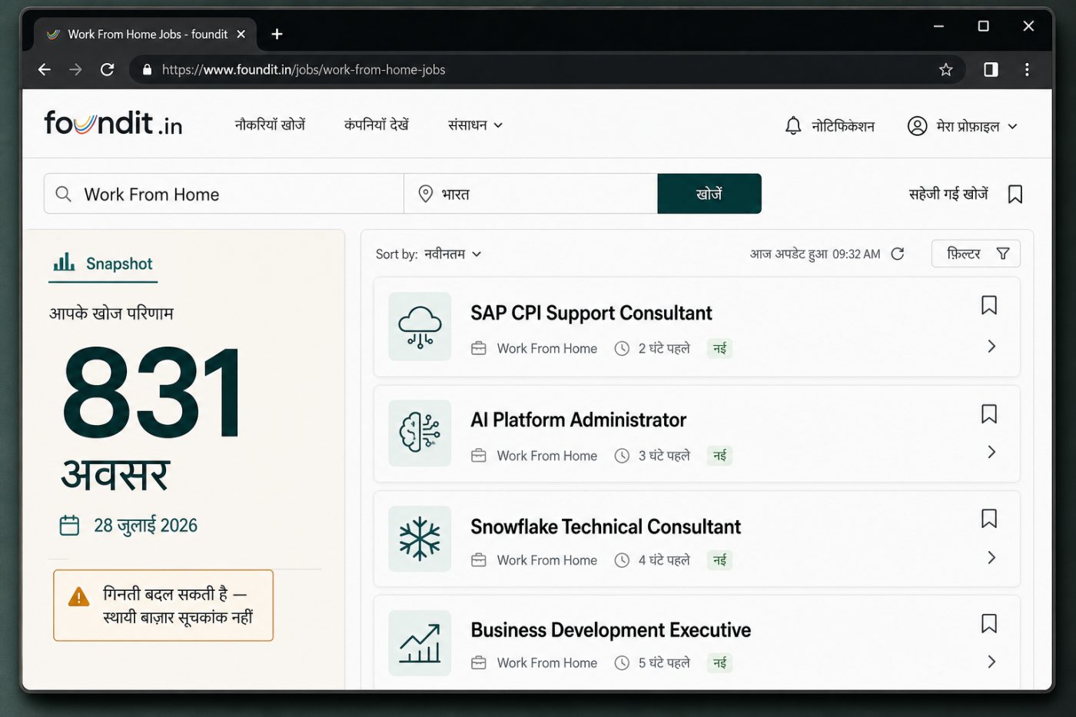Save the SAP CPI Support Consultant job
1076x717 pixels.
click(x=989, y=305)
